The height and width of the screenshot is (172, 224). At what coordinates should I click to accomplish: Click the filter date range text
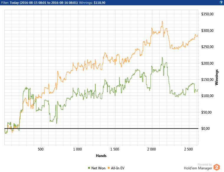coord(44,3)
